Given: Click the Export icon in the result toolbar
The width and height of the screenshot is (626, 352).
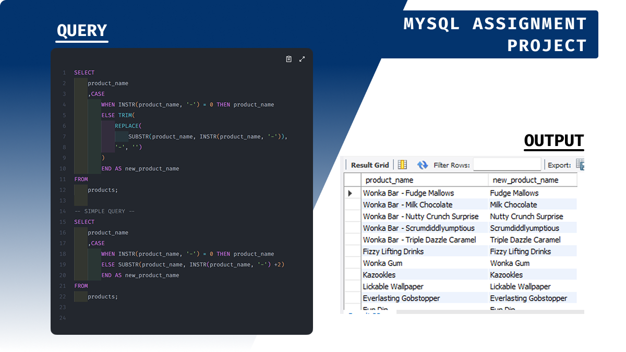Looking at the screenshot, I should point(580,165).
